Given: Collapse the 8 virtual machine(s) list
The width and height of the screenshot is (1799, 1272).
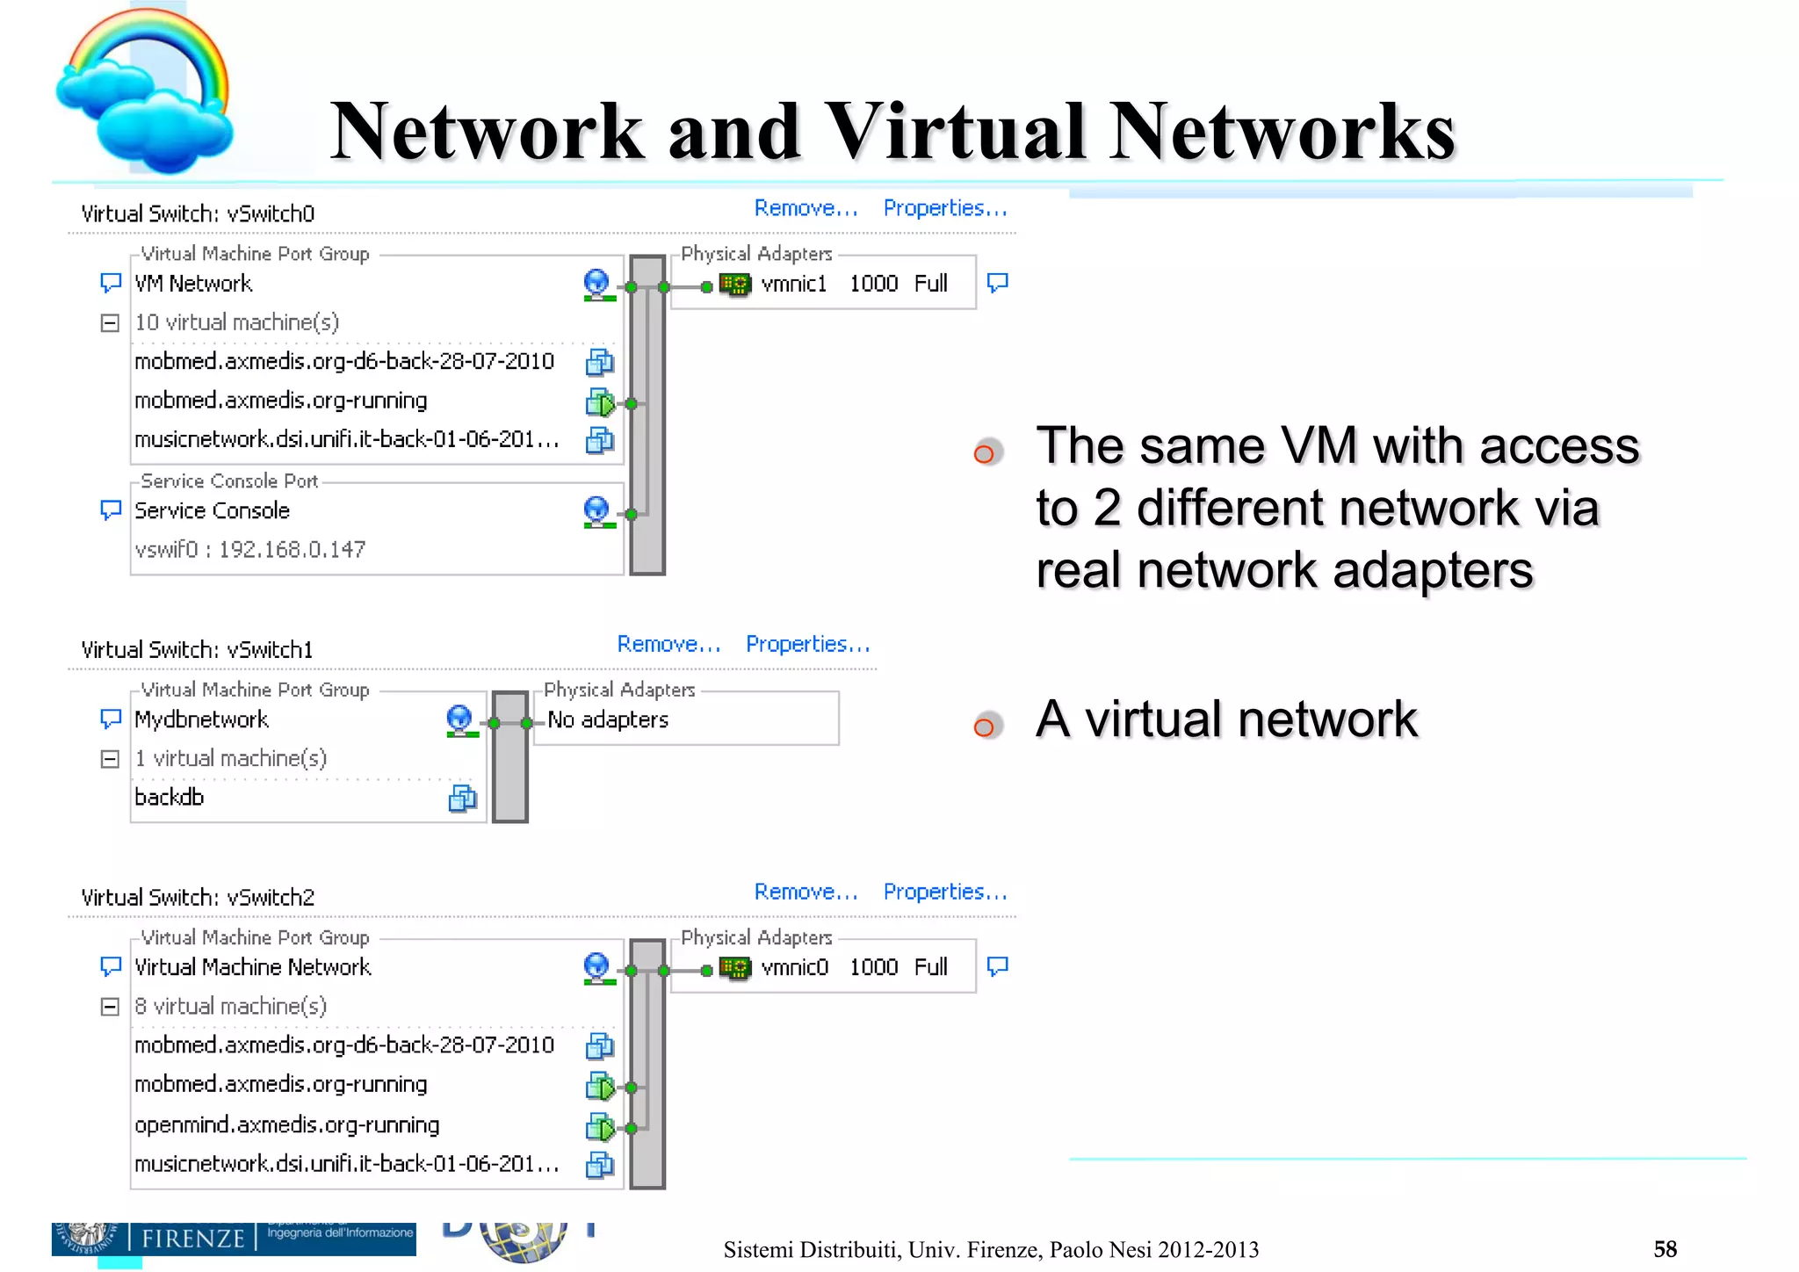Looking at the screenshot, I should point(110,1007).
